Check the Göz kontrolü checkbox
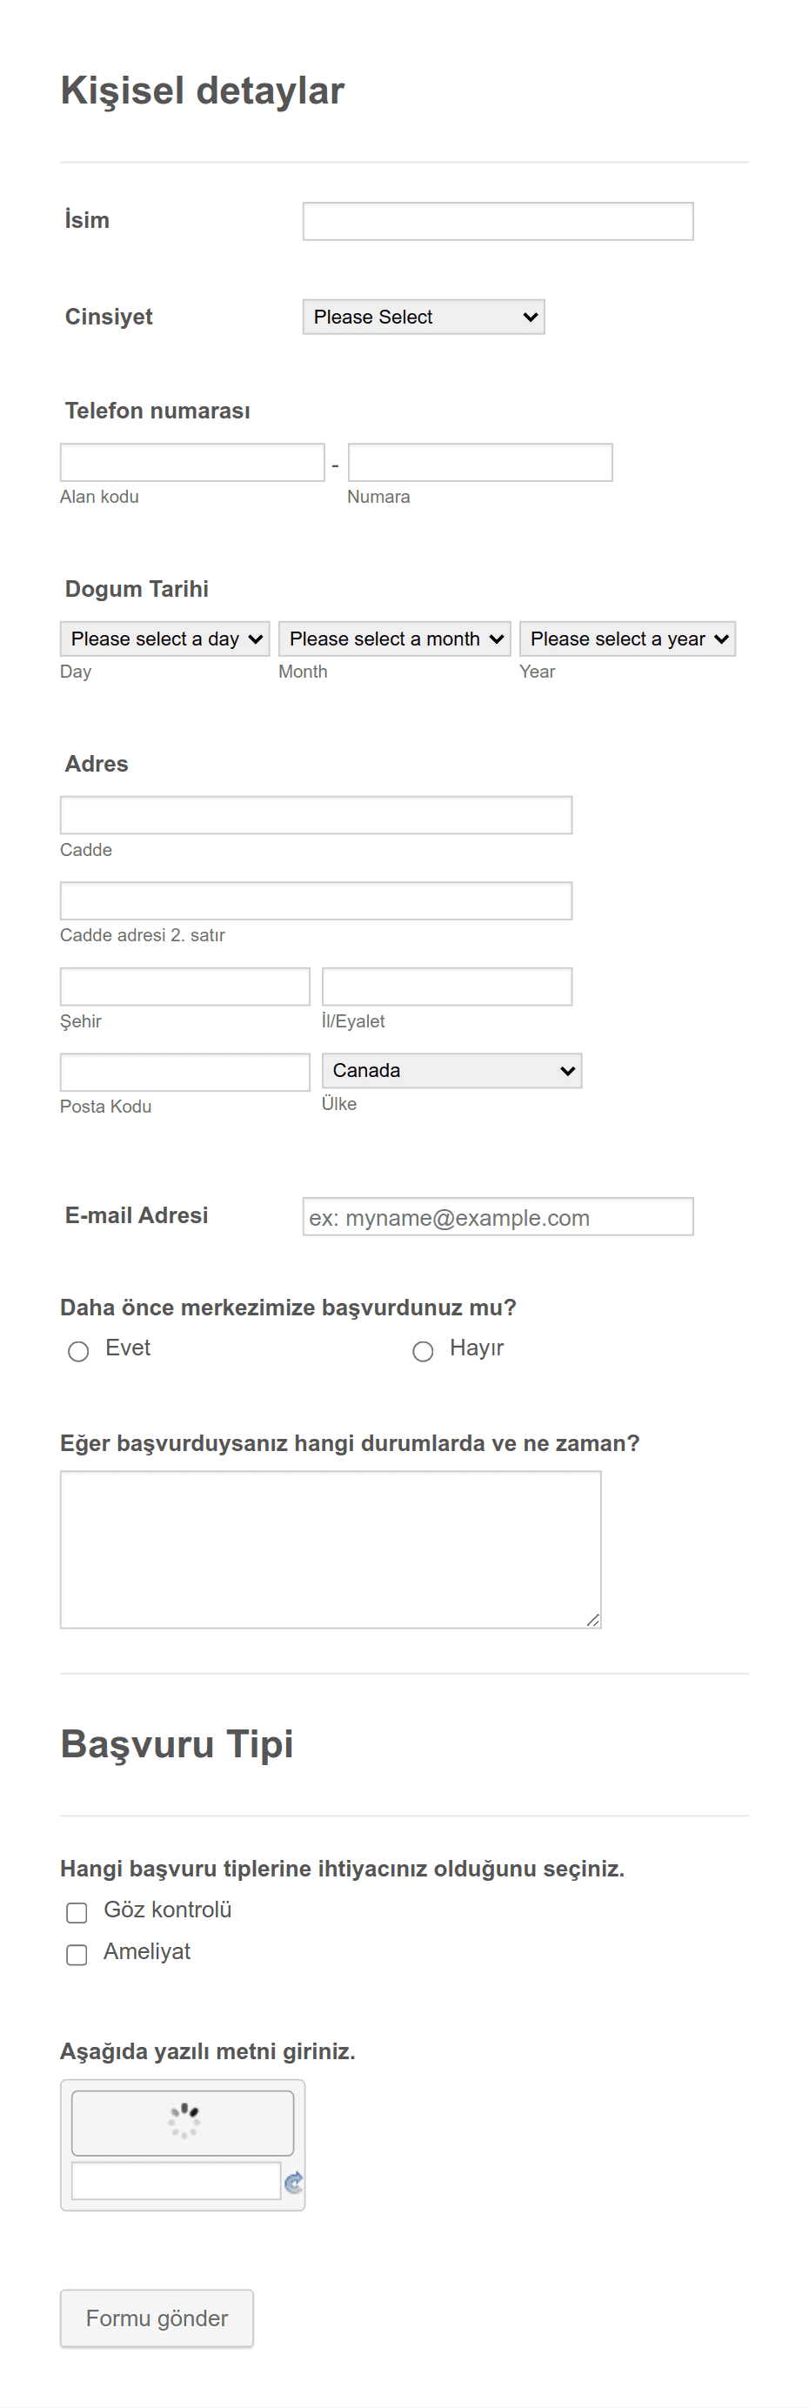This screenshot has height=2408, width=809. 77,1911
